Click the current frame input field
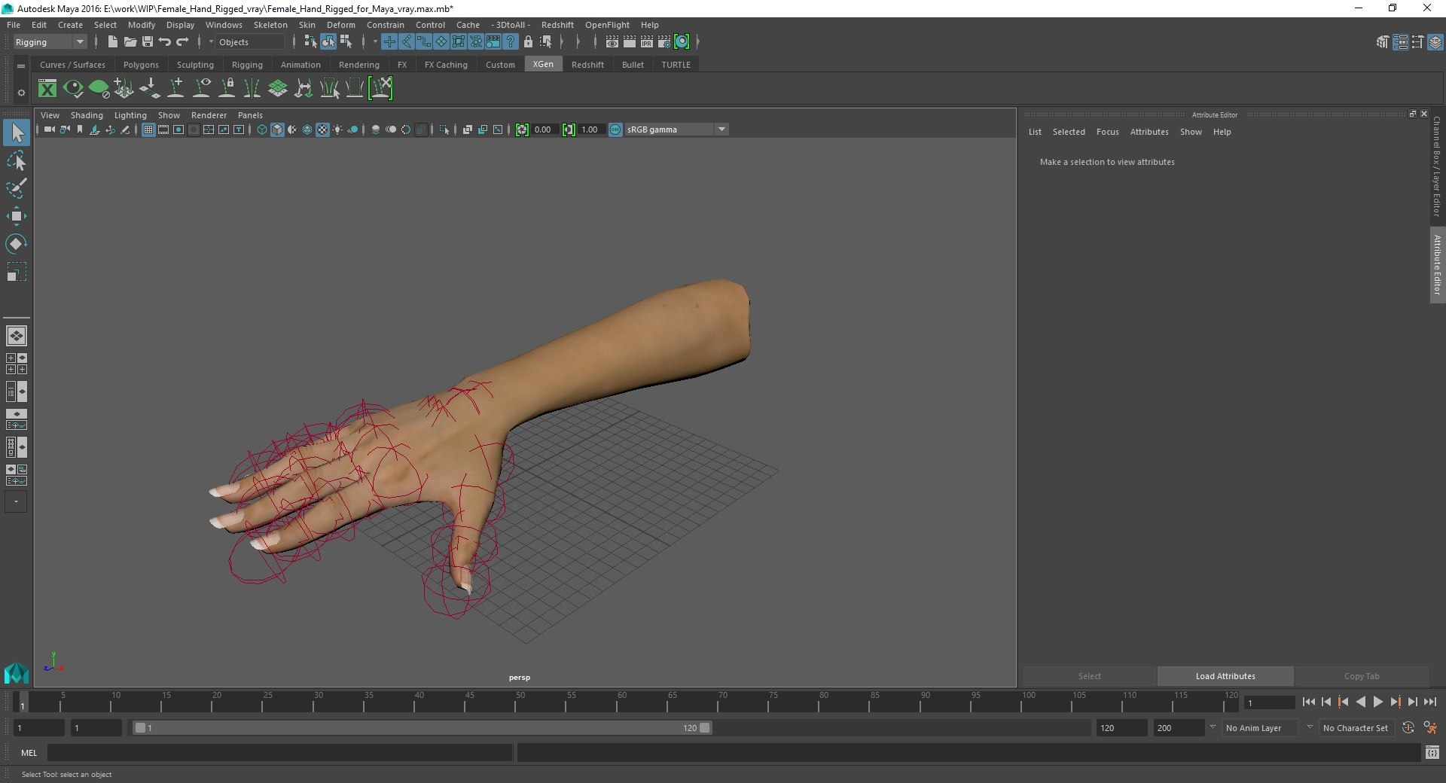1446x783 pixels. 1269,702
